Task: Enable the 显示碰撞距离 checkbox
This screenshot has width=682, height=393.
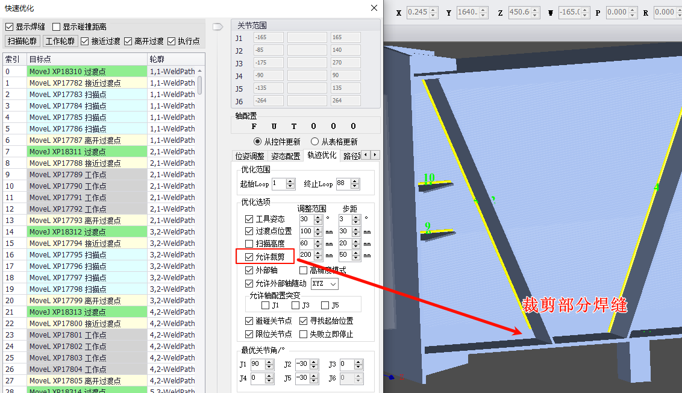Action: click(x=57, y=27)
